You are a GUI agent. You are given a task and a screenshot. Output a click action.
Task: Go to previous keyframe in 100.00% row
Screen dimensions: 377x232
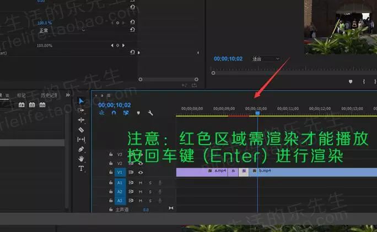pyautogui.click(x=112, y=45)
